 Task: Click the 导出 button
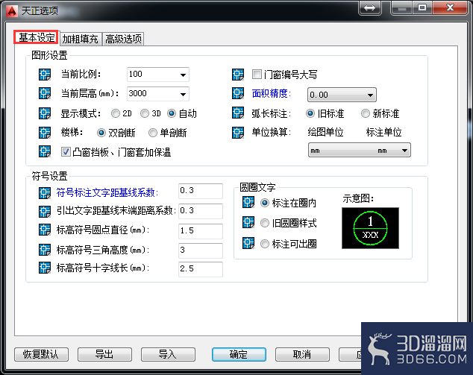pyautogui.click(x=104, y=354)
